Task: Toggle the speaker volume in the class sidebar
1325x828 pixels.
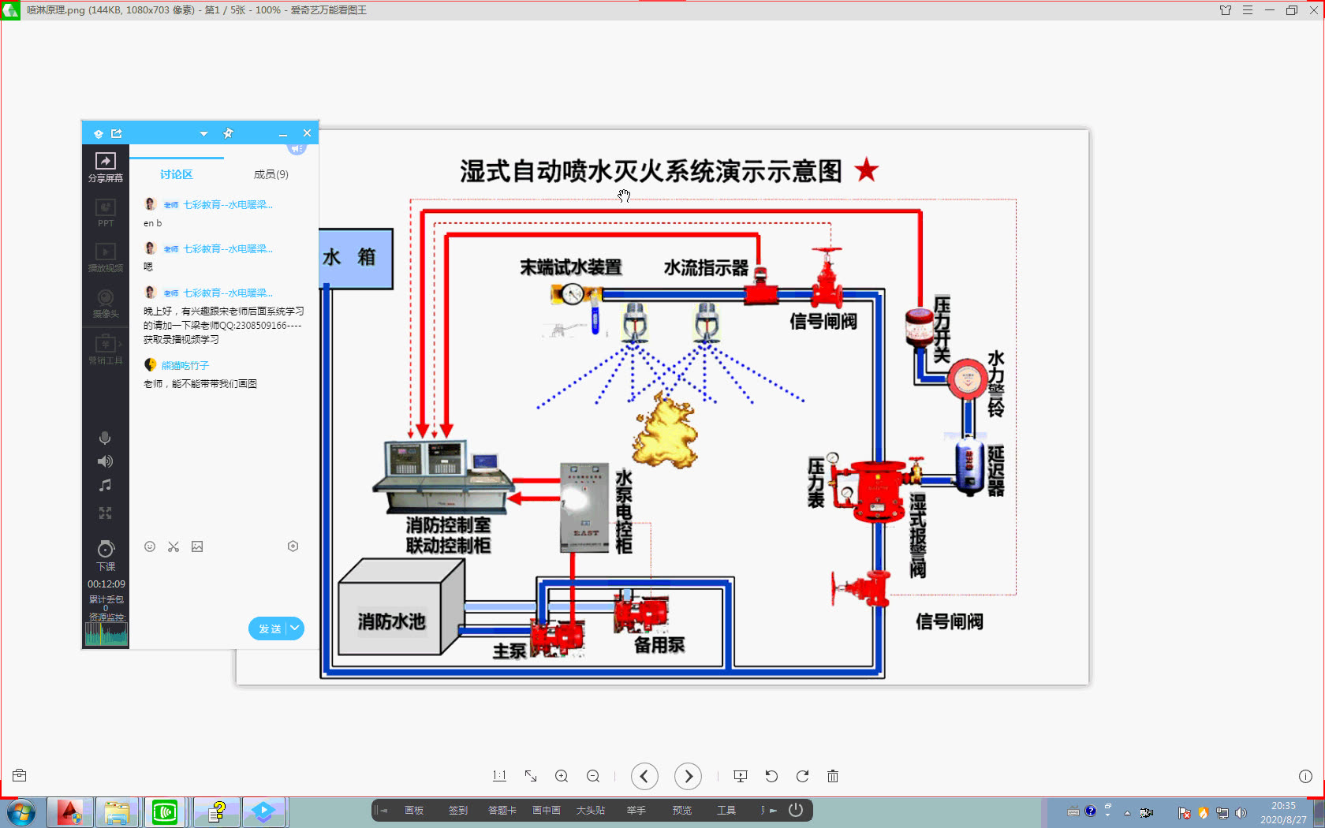Action: tap(105, 461)
